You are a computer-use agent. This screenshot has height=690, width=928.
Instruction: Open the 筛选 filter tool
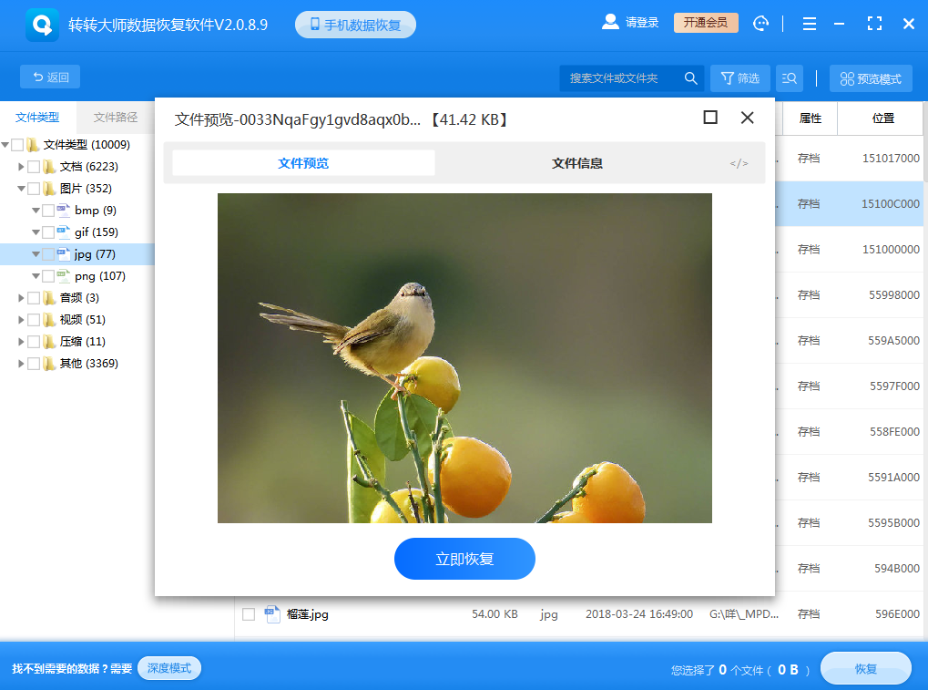[739, 77]
